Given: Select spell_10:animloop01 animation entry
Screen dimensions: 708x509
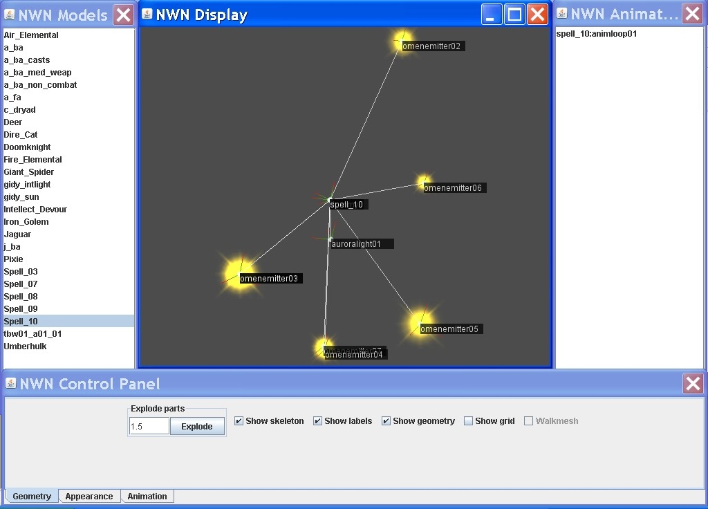Looking at the screenshot, I should tap(596, 34).
